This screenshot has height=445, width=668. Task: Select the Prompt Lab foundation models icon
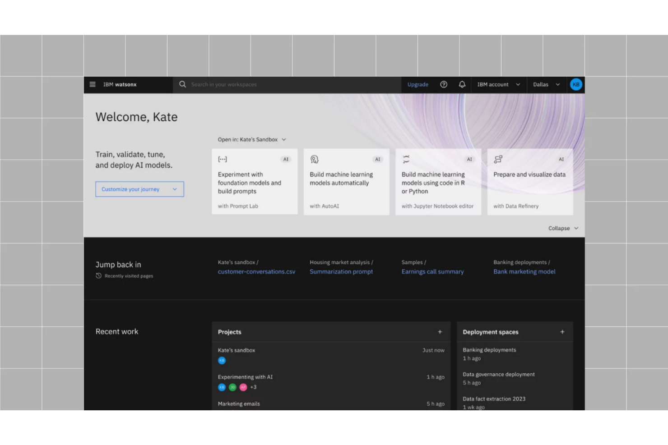222,159
